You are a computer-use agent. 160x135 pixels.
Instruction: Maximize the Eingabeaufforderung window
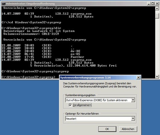tap(153, 4)
